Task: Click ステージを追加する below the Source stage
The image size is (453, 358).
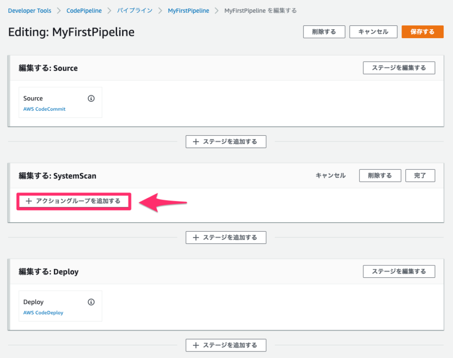Action: tap(226, 141)
